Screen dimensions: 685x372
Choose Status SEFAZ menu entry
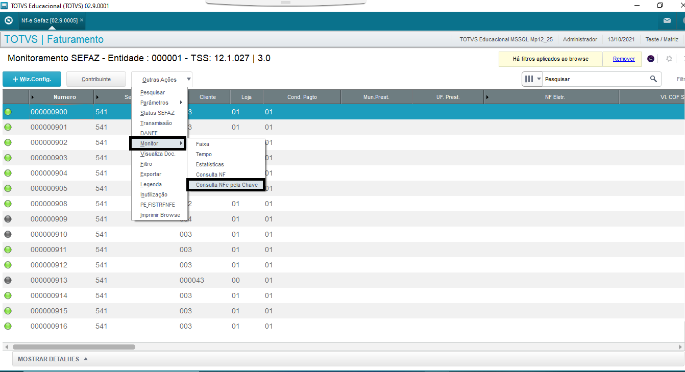[157, 113]
